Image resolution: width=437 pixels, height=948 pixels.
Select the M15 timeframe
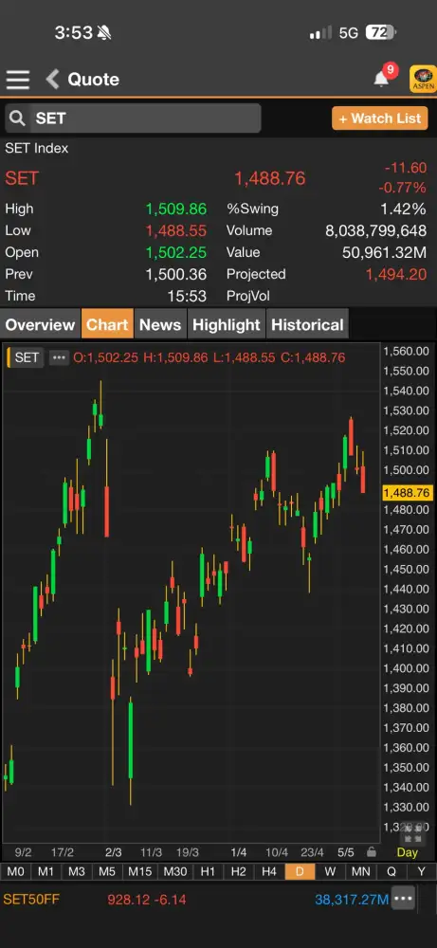click(139, 871)
